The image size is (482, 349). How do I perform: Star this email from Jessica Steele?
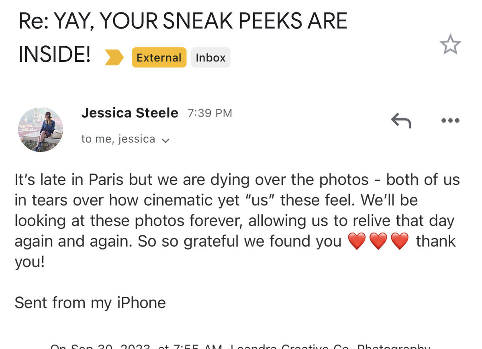coord(450,45)
